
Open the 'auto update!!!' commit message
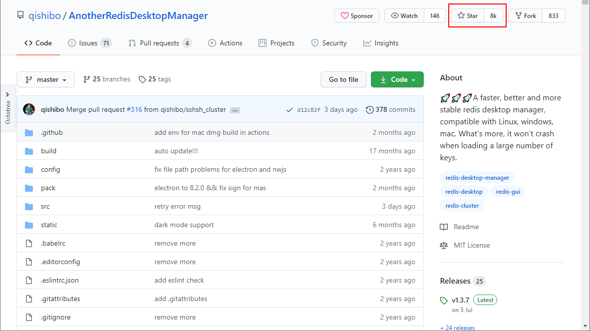click(176, 151)
